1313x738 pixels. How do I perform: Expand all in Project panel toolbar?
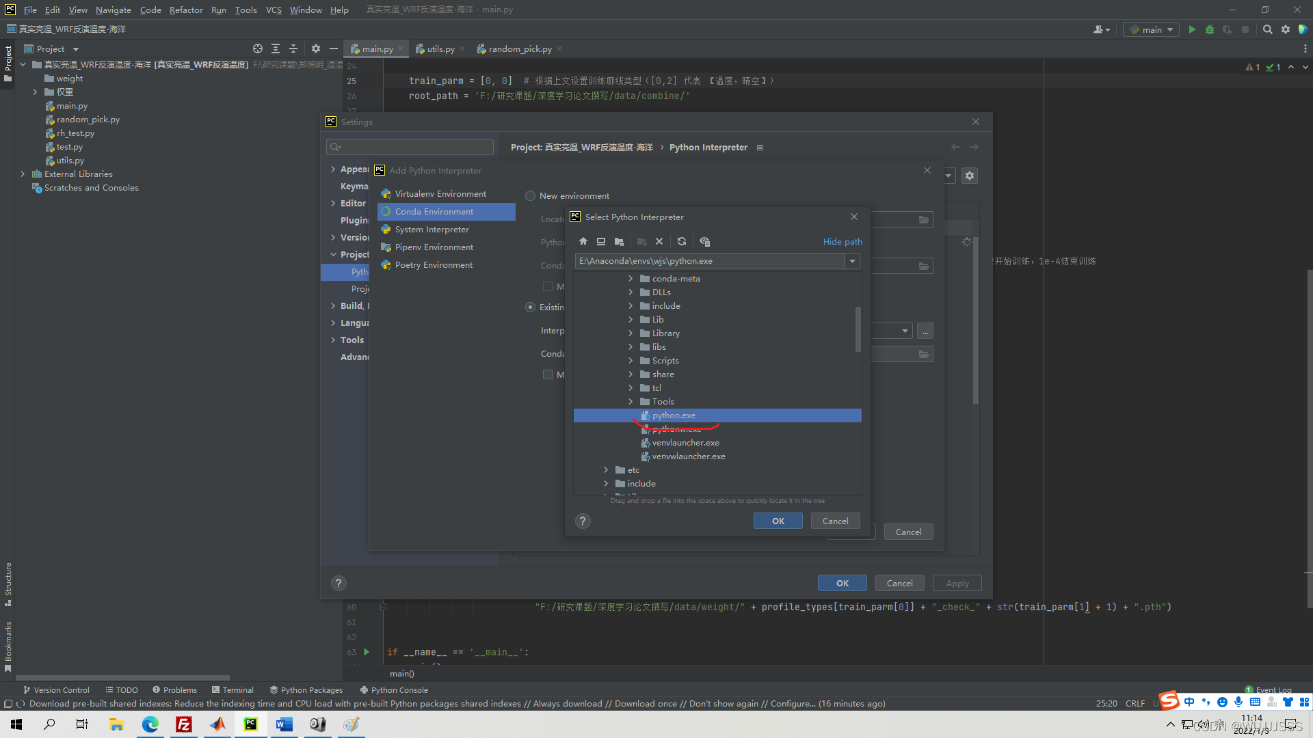pyautogui.click(x=276, y=49)
